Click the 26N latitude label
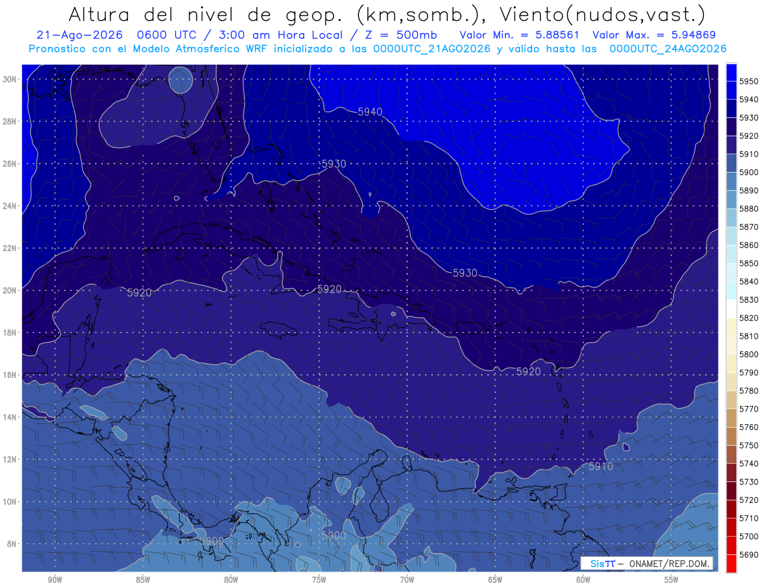Screen dimensions: 761x588 pyautogui.click(x=11, y=164)
